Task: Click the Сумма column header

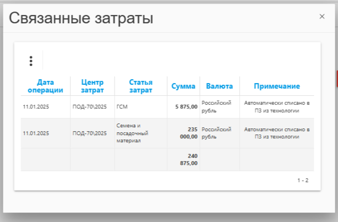Action: (x=183, y=86)
